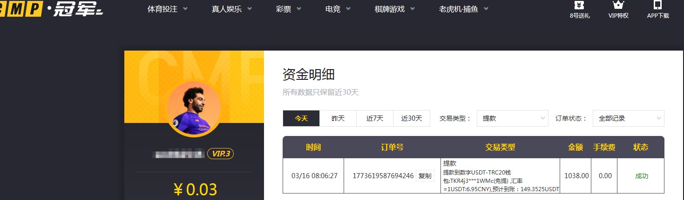This screenshot has height=200, width=684.
Task: Click order number 1773619587694246
Action: (383, 176)
